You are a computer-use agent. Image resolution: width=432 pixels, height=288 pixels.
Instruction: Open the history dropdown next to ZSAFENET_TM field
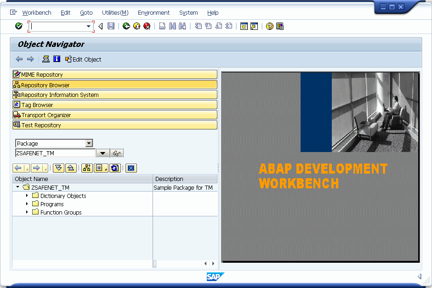102,153
